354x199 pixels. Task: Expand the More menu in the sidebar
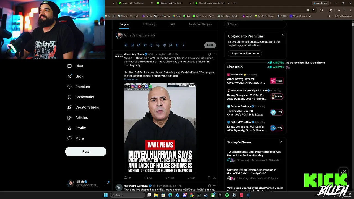(76, 138)
